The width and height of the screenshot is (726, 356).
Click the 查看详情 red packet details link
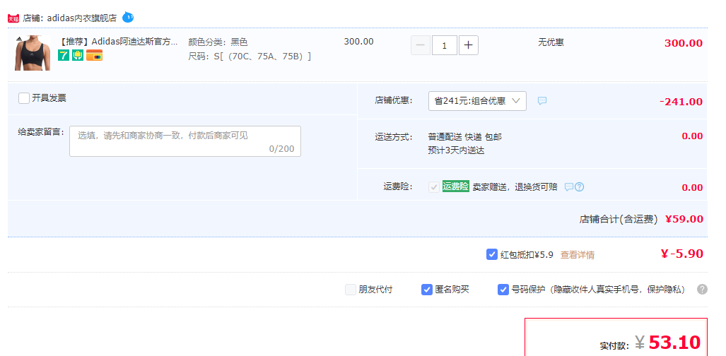click(x=578, y=254)
